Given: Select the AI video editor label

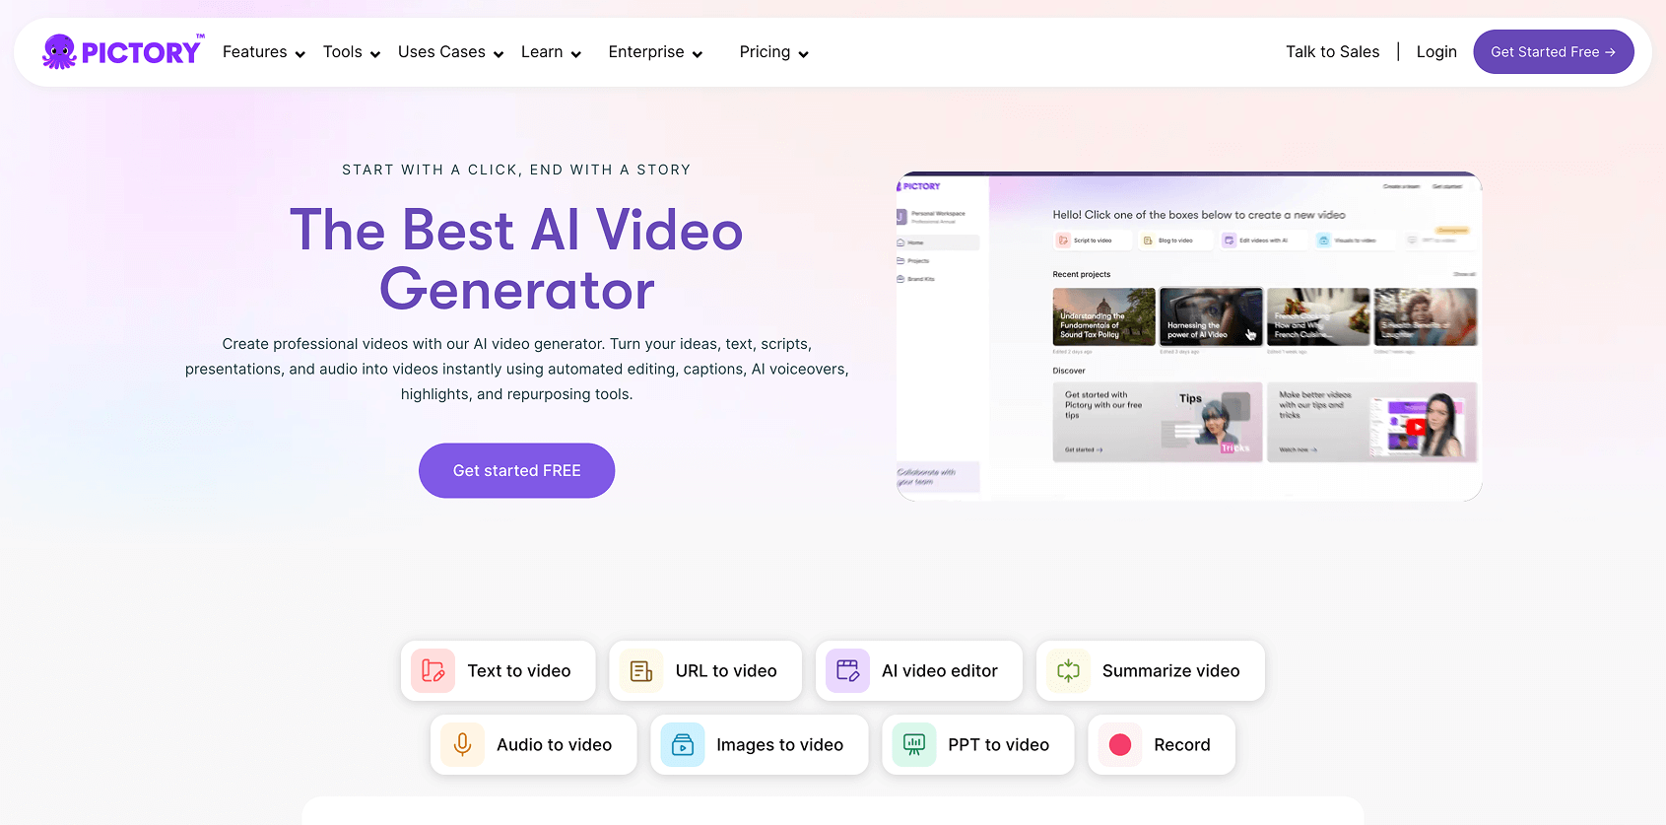Looking at the screenshot, I should [x=940, y=671].
